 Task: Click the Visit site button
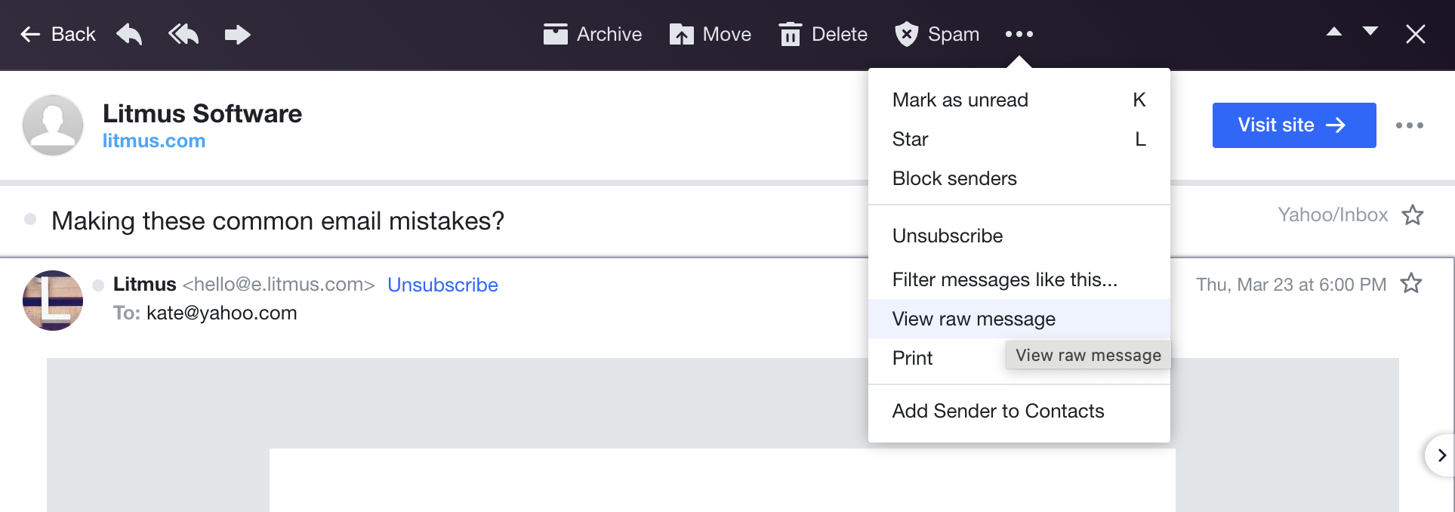click(x=1293, y=125)
